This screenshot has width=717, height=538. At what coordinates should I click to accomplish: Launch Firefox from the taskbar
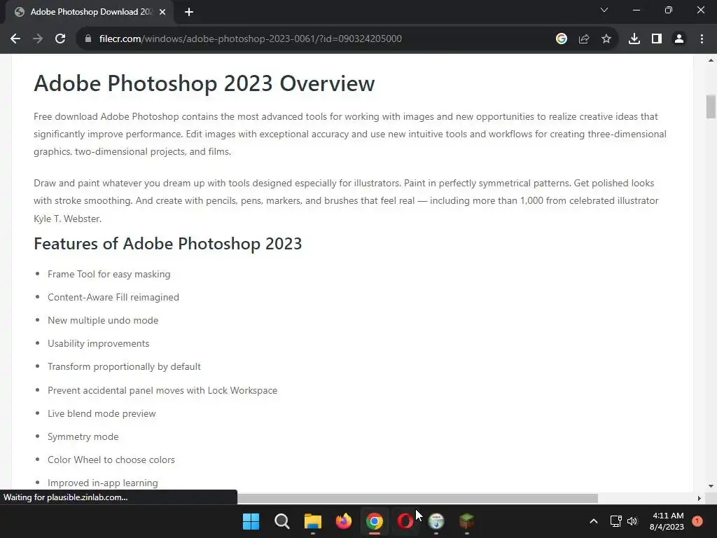343,521
